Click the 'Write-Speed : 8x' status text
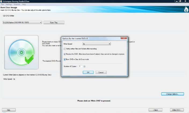Image resolution: width=189 pixels, height=113 pixels. click(x=9, y=79)
